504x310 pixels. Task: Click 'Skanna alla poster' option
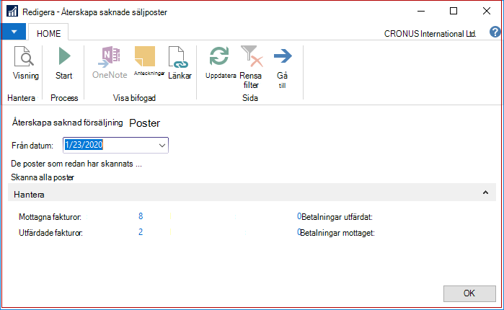coord(43,177)
